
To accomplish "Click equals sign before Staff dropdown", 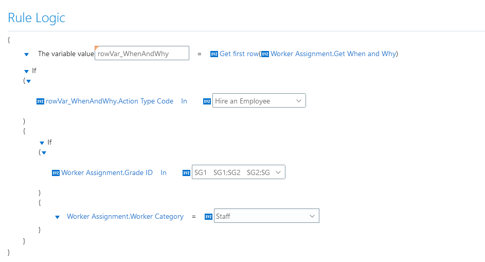I will (194, 217).
